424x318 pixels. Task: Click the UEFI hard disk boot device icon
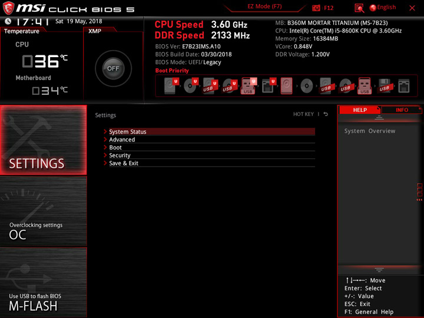[171, 86]
